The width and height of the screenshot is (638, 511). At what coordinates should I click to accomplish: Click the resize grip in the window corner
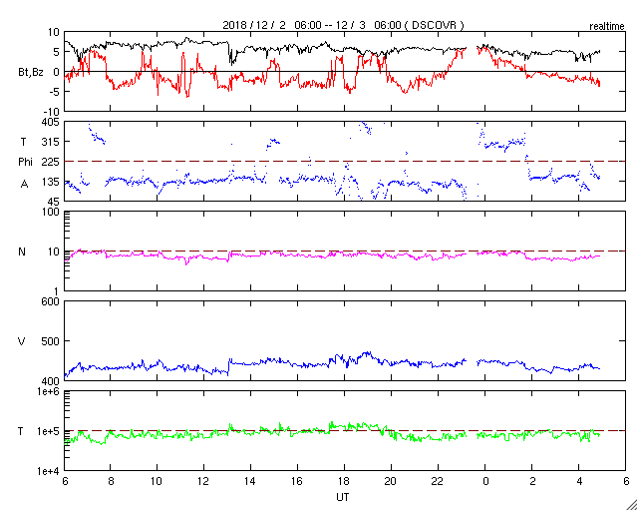click(x=631, y=505)
